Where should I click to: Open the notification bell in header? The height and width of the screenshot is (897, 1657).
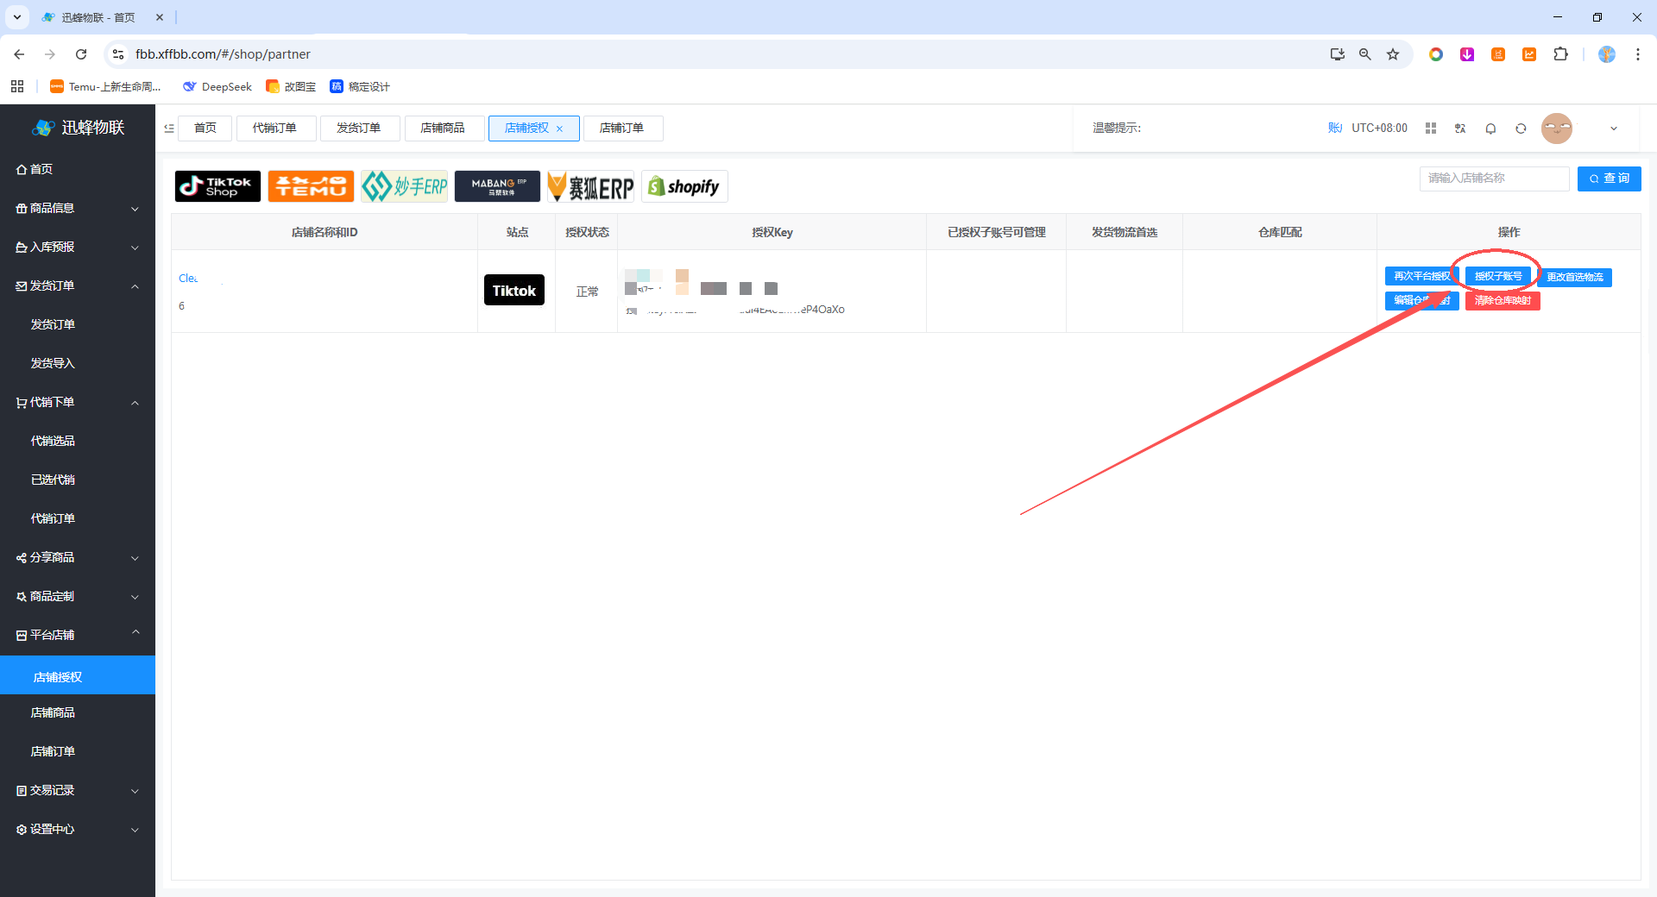point(1490,129)
